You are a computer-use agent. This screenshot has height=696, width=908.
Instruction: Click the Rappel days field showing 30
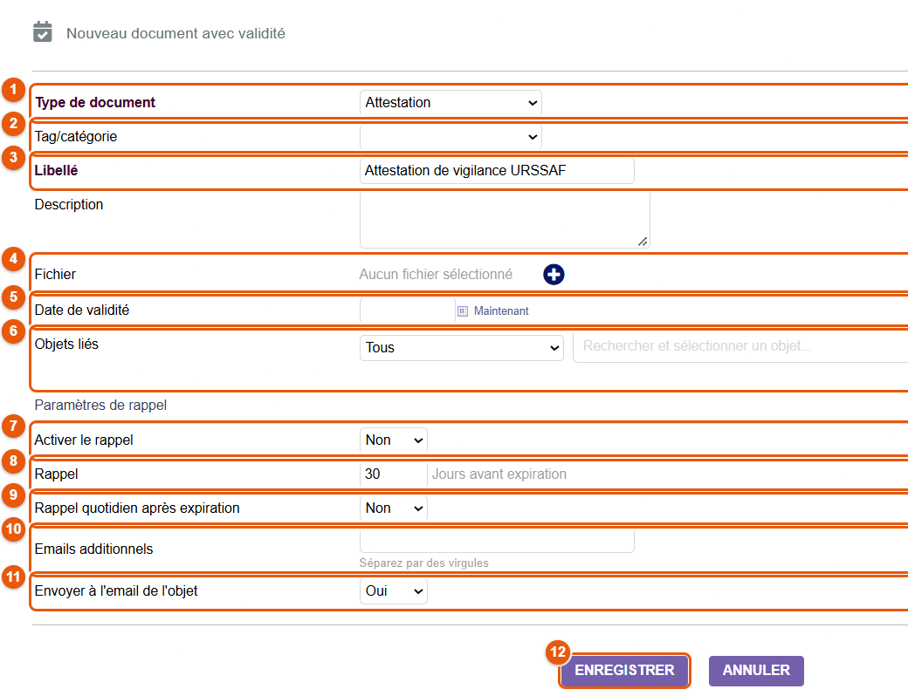coord(393,474)
